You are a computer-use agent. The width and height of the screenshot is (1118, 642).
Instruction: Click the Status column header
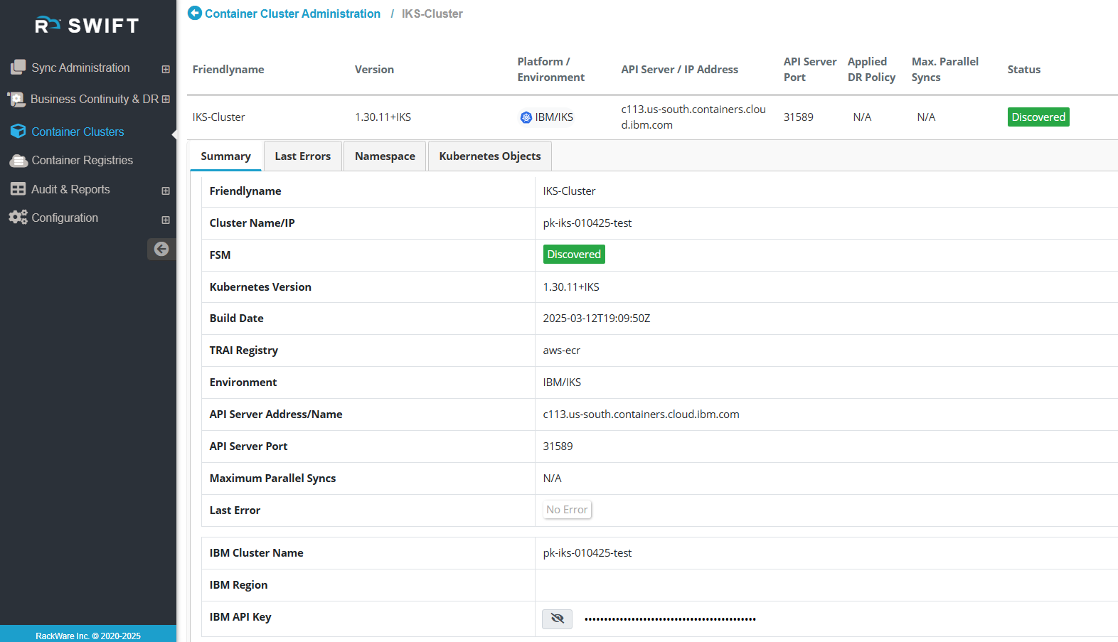(1023, 69)
